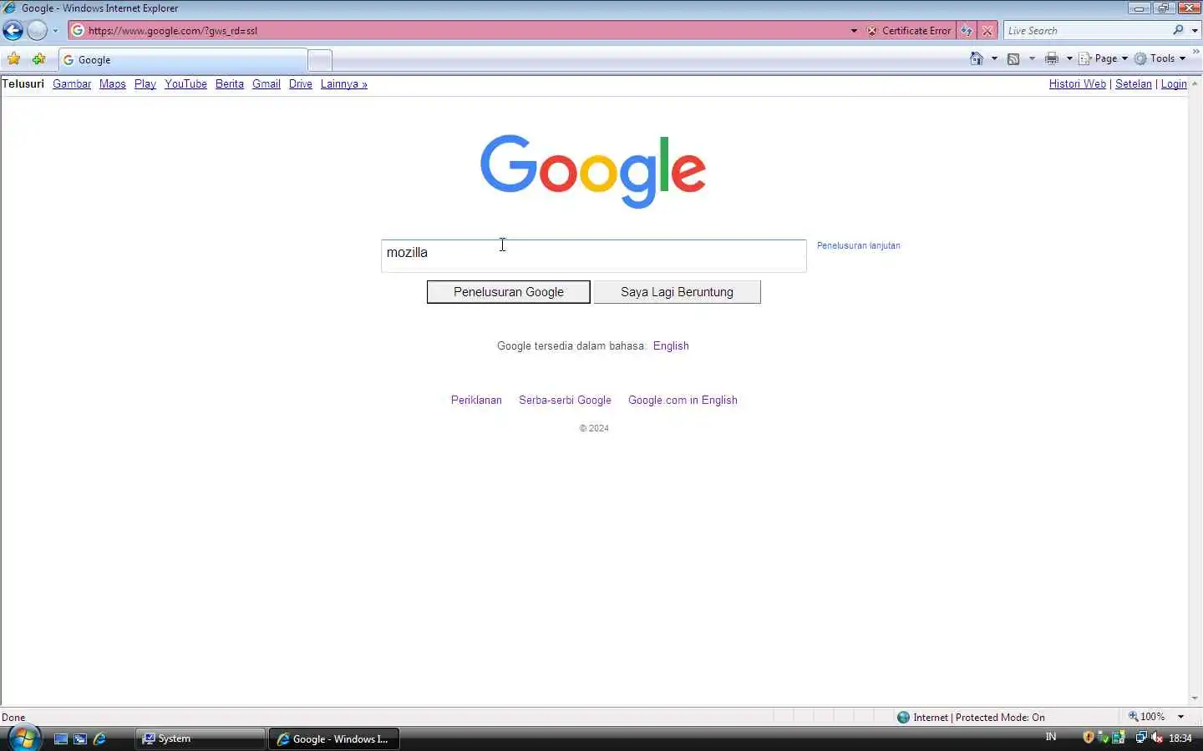Click the IN language indicator
Viewport: 1203px width, 751px height.
[x=1051, y=737]
